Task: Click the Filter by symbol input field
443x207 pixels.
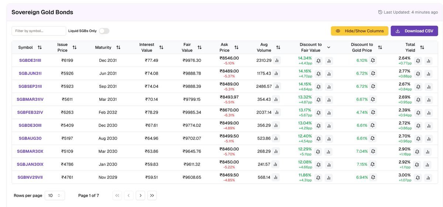Action: (x=38, y=31)
